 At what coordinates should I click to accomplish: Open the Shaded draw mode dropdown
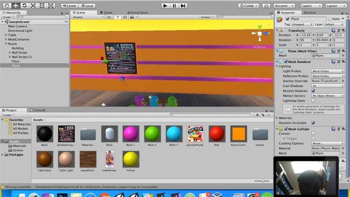pos(88,17)
